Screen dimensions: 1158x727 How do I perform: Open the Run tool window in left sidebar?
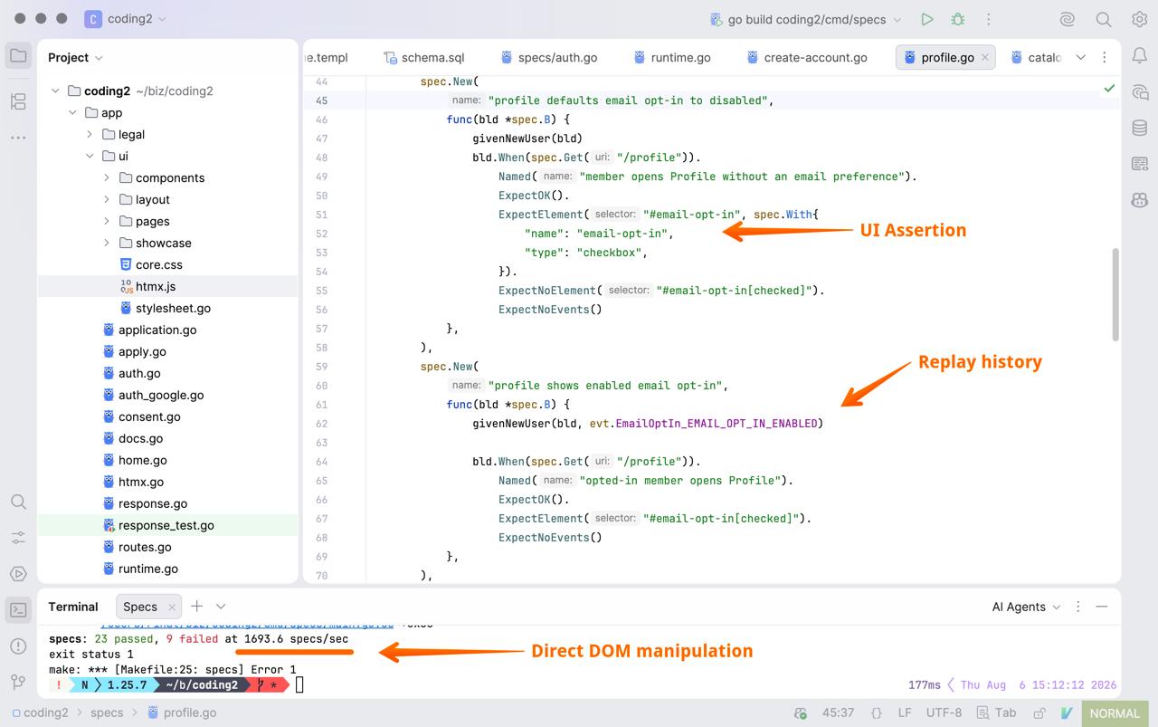18,574
